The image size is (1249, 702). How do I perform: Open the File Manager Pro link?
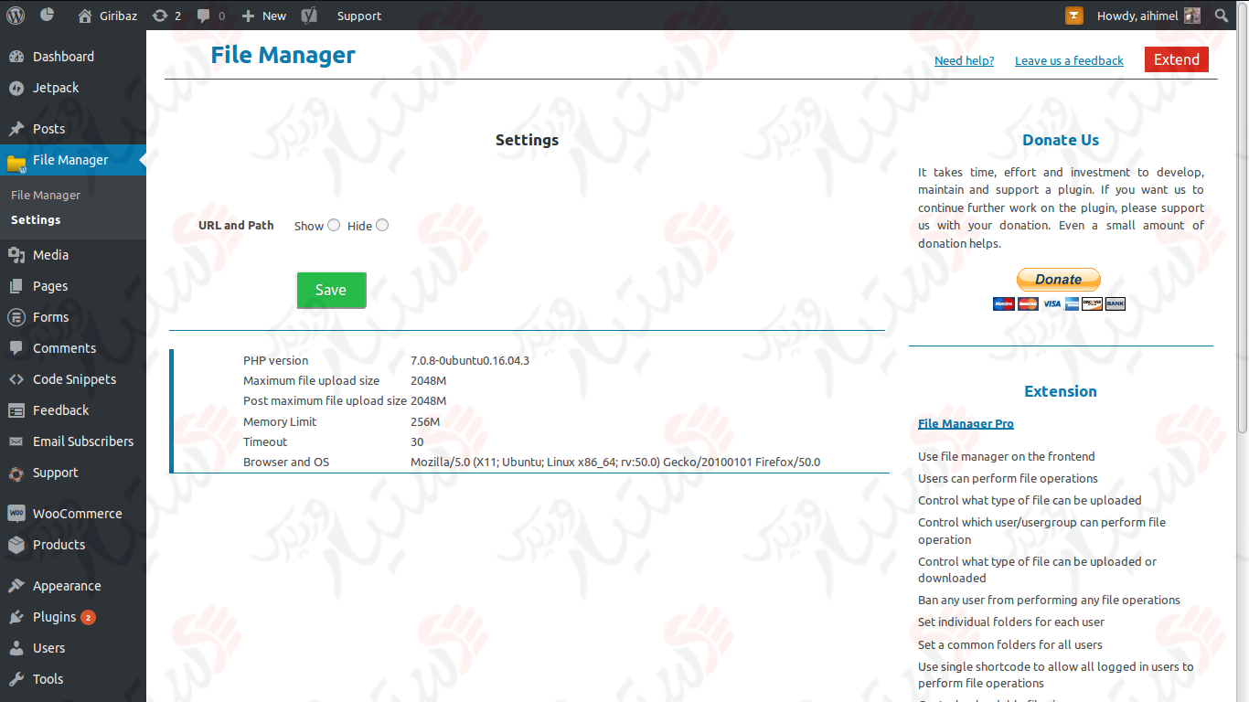[966, 423]
